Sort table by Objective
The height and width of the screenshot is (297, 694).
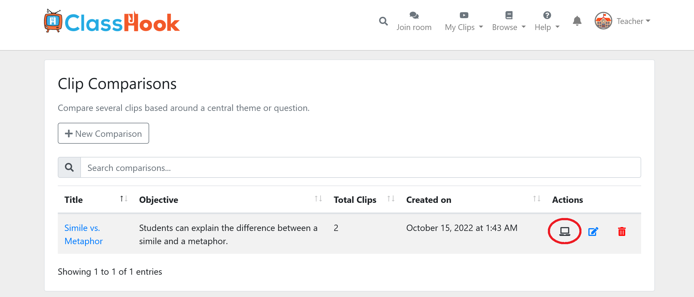[x=318, y=198]
